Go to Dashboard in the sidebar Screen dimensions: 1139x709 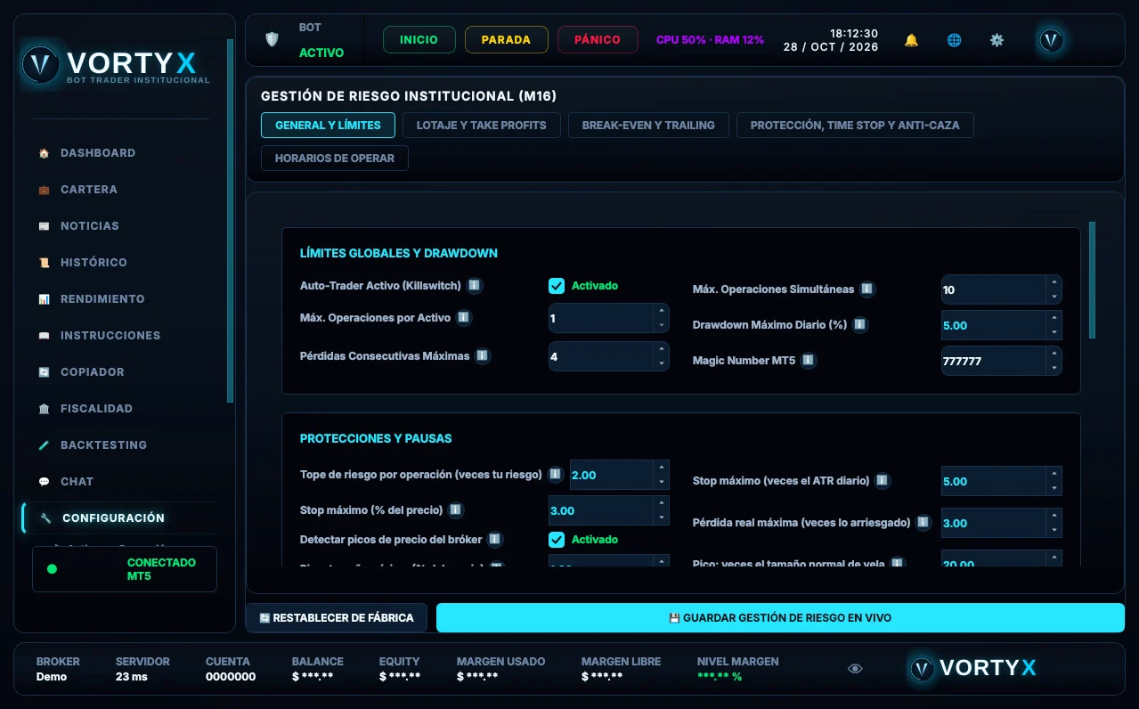98,153
